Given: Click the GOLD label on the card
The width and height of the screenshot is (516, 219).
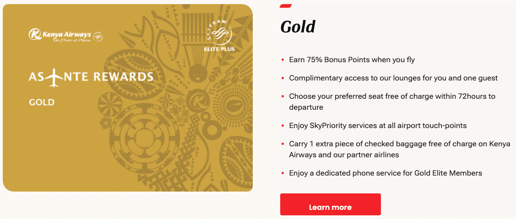Looking at the screenshot, I should click(42, 102).
